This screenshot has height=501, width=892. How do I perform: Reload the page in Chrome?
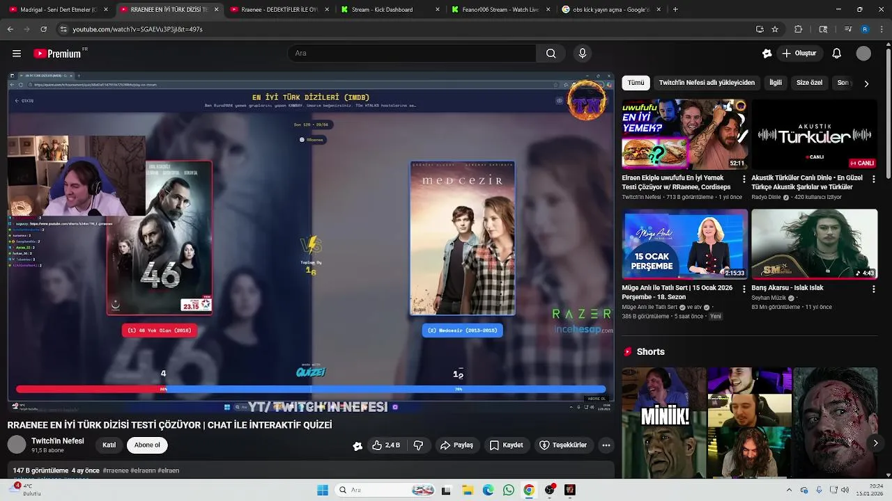tap(43, 29)
